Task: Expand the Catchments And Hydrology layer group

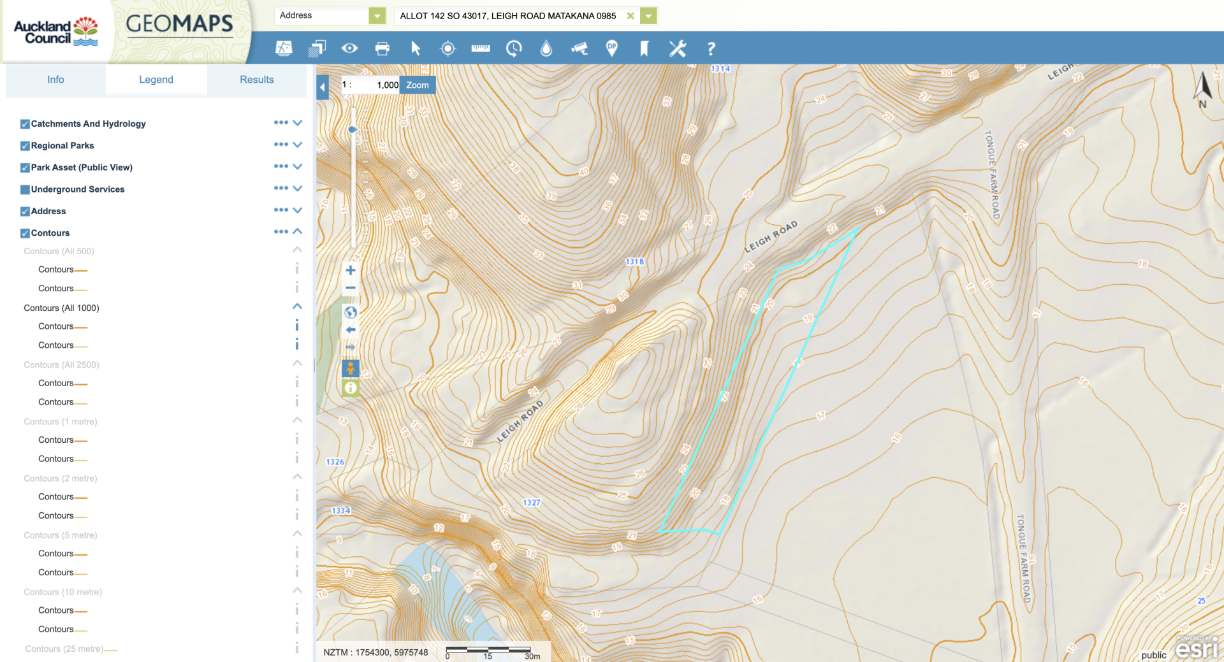Action: [297, 123]
